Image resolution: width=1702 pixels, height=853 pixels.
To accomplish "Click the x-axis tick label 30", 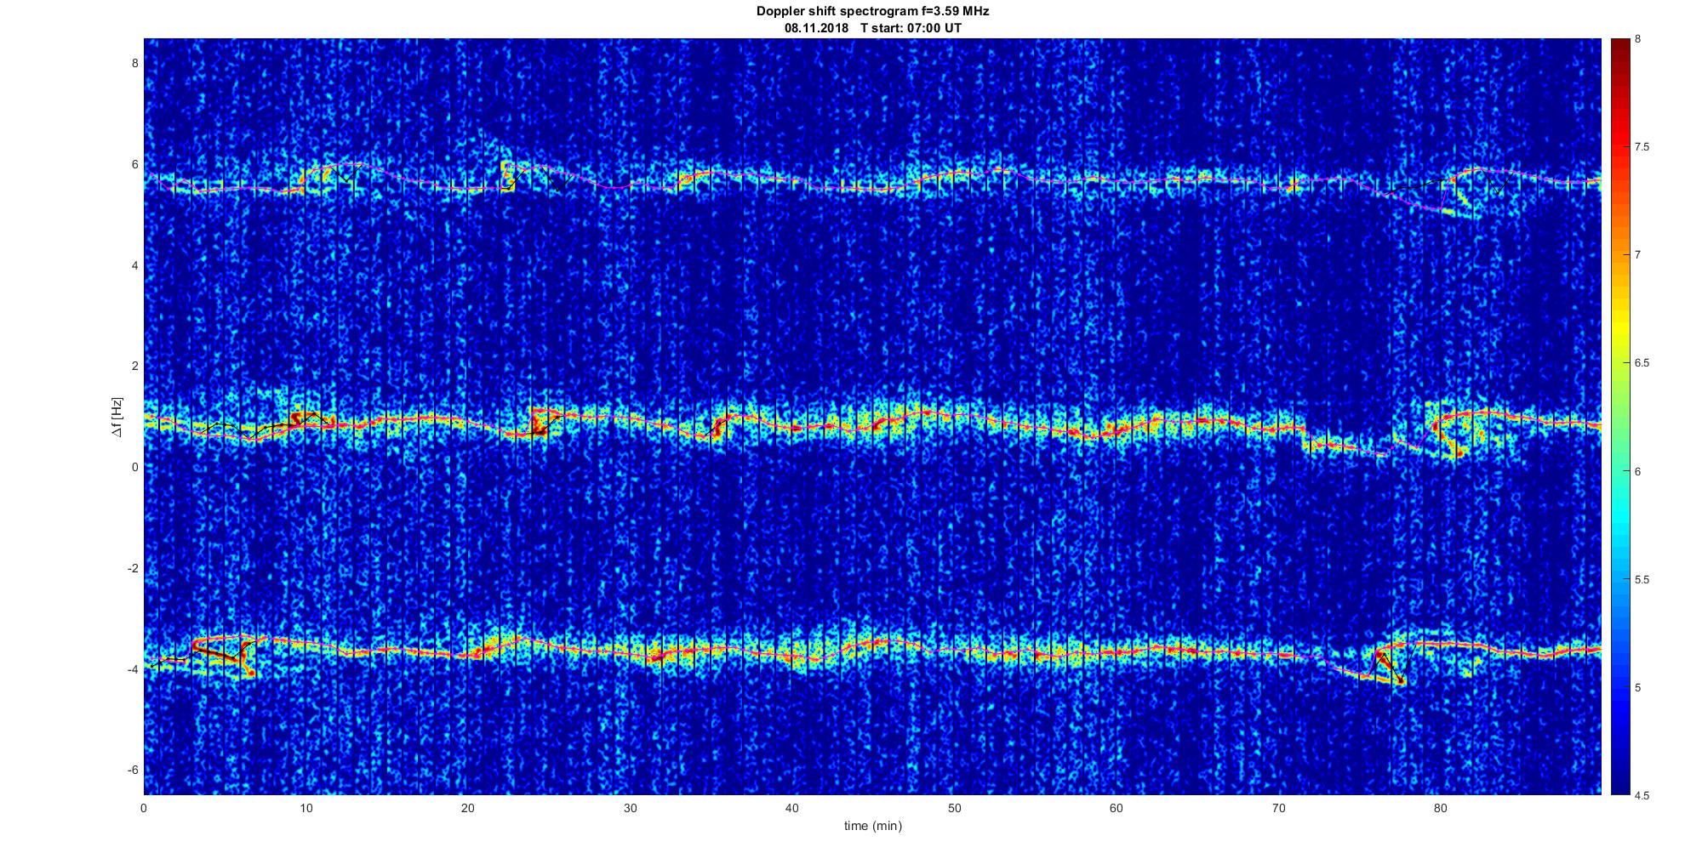I will pyautogui.click(x=630, y=807).
